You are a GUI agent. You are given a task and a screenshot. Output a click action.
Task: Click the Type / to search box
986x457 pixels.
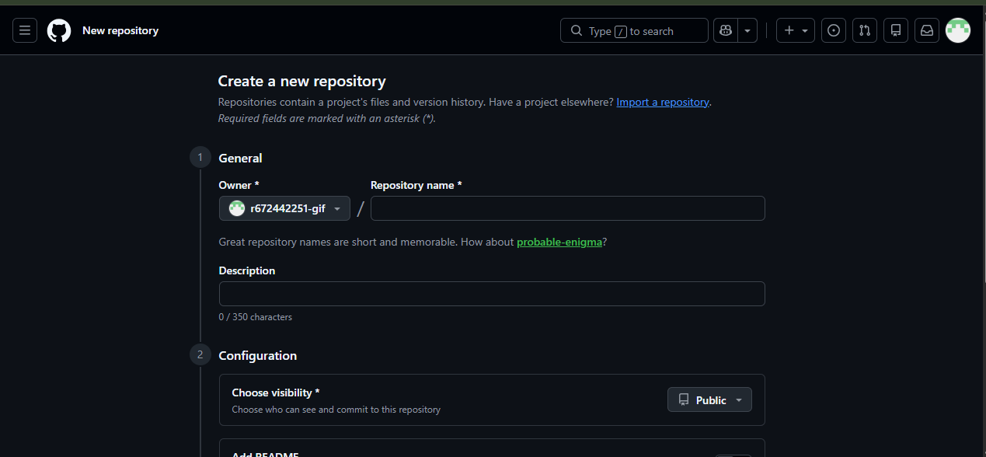[x=634, y=30]
